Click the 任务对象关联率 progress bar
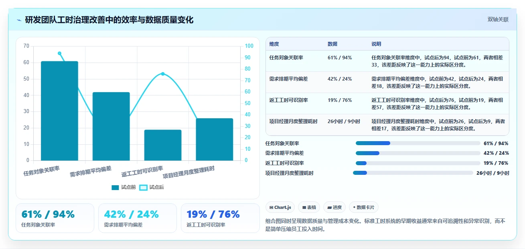 point(418,143)
